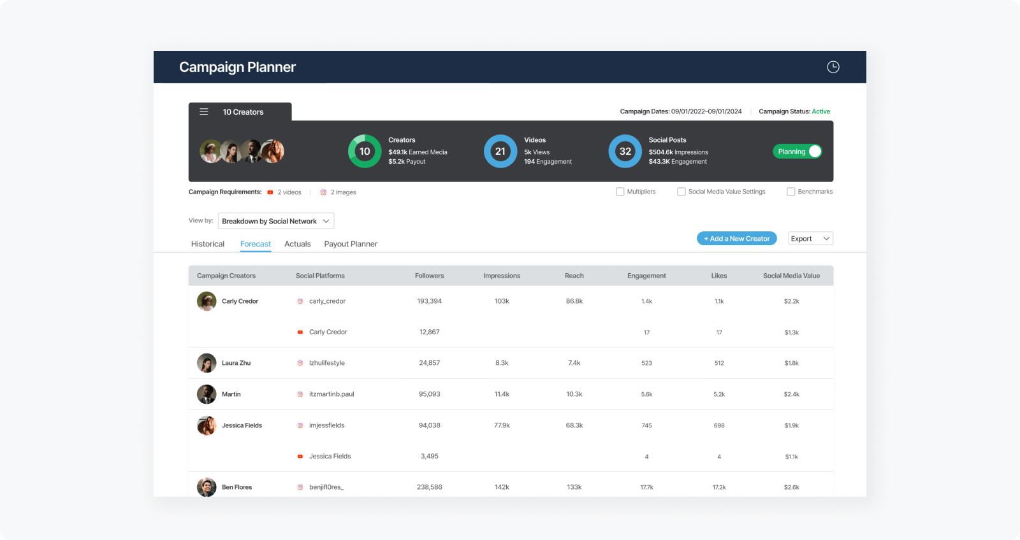The image size is (1020, 540).
Task: Sort by Social Media Value column header
Action: 792,276
